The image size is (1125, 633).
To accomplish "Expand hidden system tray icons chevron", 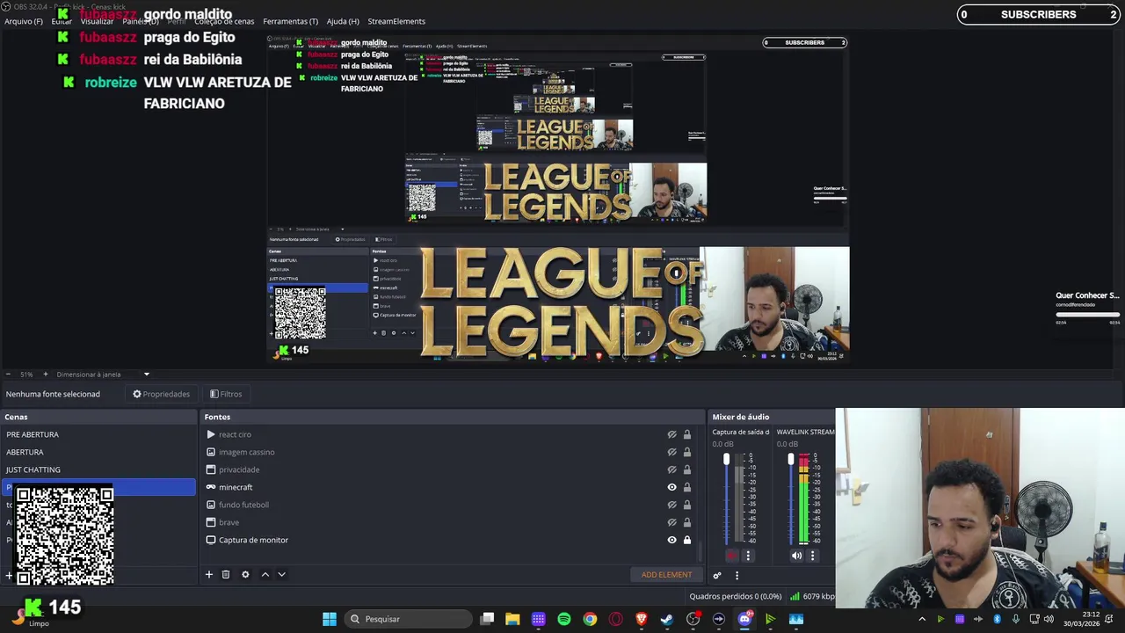I will [x=922, y=619].
